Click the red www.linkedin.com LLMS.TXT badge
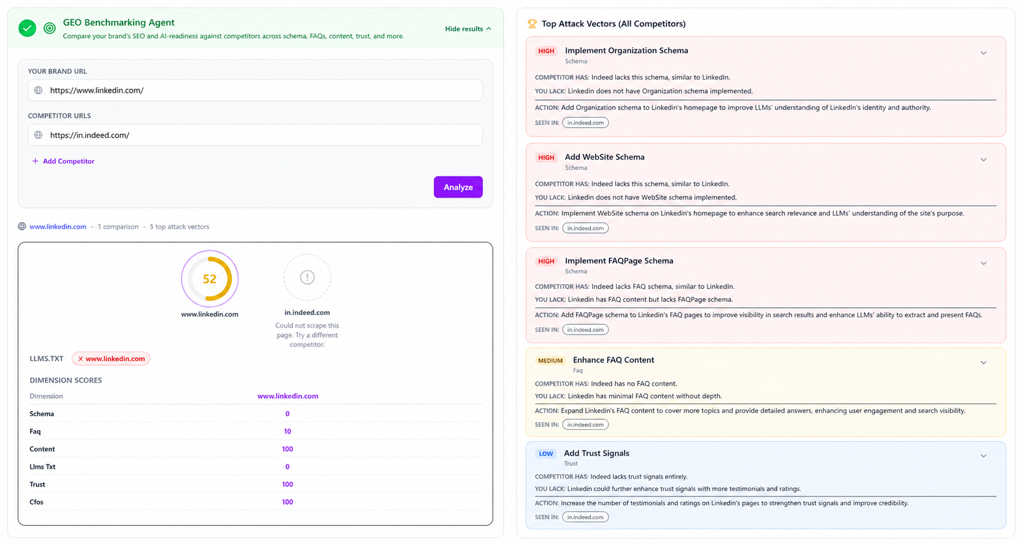This screenshot has height=546, width=1023. click(111, 359)
